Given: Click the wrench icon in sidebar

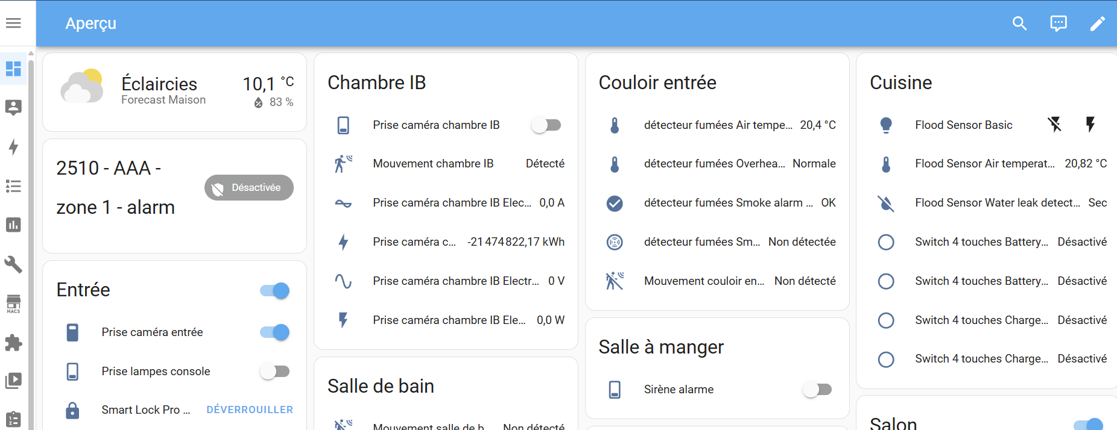Looking at the screenshot, I should 13,264.
